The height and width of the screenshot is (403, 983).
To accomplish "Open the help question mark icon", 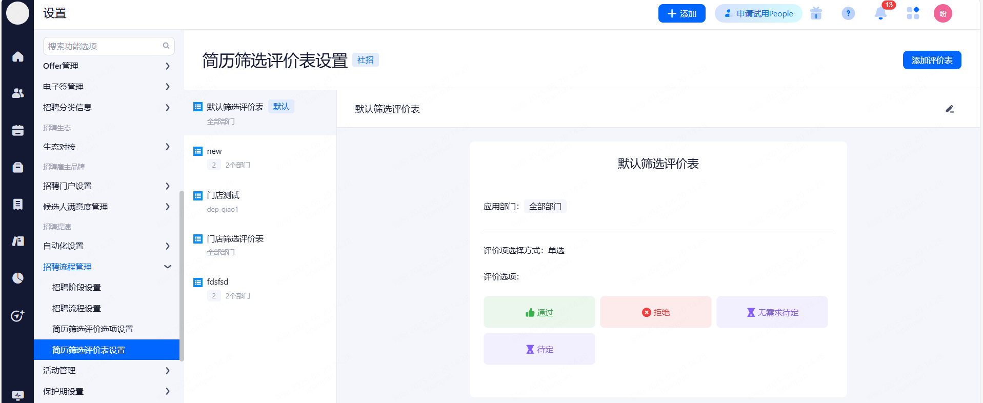I will (848, 14).
